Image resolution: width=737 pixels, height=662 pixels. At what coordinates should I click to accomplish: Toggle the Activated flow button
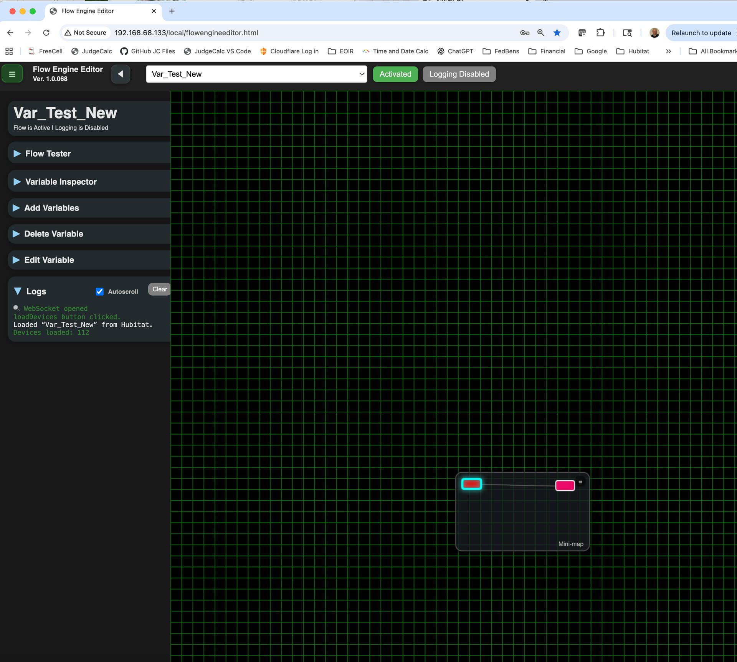(395, 74)
